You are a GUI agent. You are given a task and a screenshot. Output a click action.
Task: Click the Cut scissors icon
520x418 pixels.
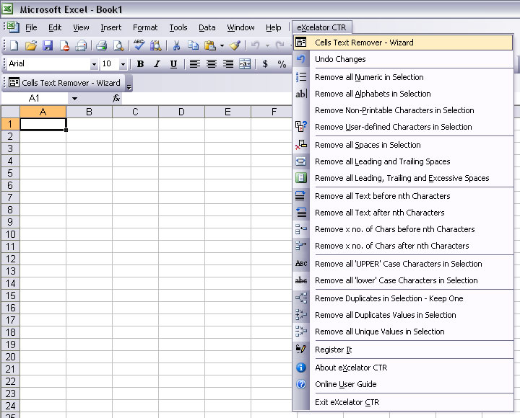point(176,45)
